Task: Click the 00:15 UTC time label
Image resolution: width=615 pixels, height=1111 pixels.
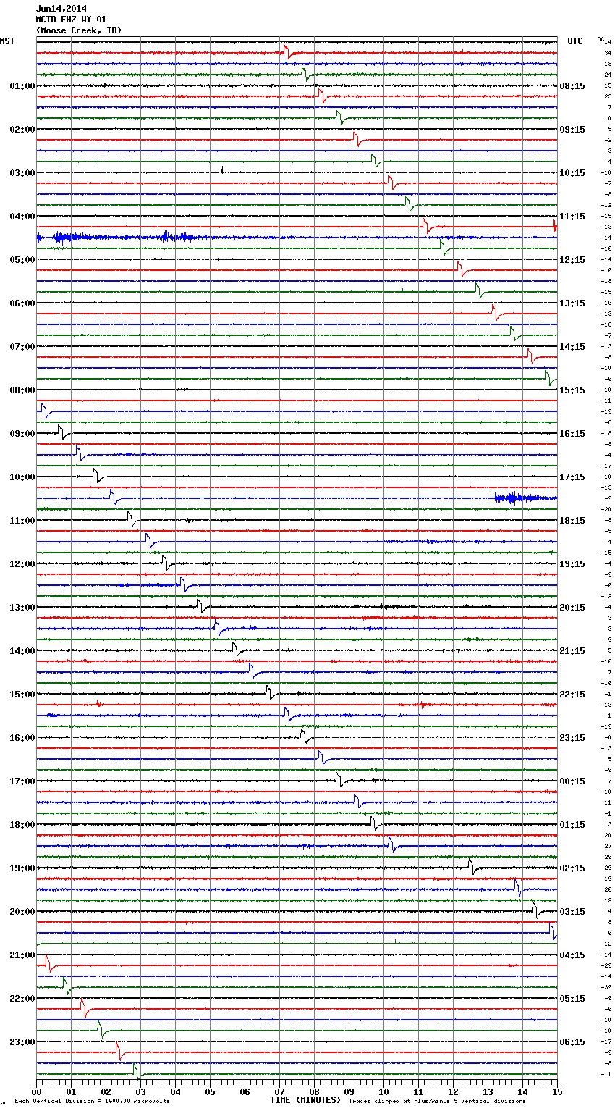Action: 572,781
